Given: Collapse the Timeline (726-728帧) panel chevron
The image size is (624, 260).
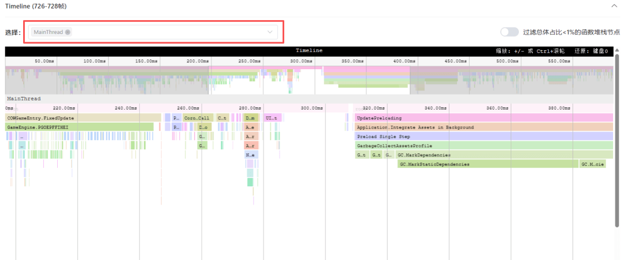Looking at the screenshot, I should click(614, 6).
